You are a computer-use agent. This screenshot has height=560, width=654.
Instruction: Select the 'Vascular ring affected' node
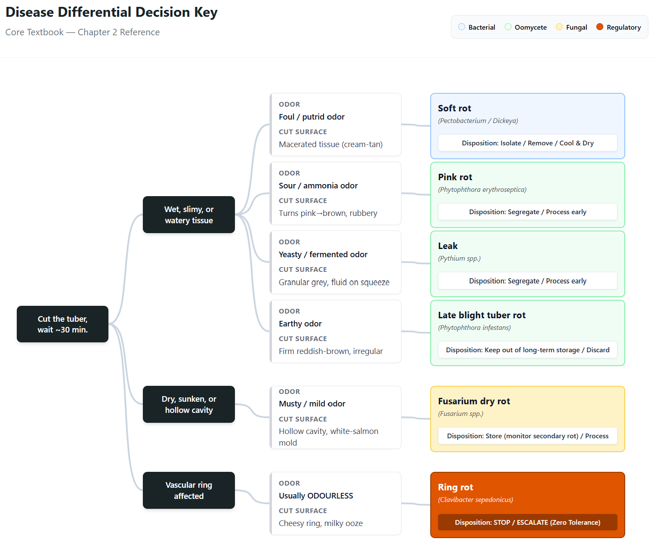tap(189, 490)
